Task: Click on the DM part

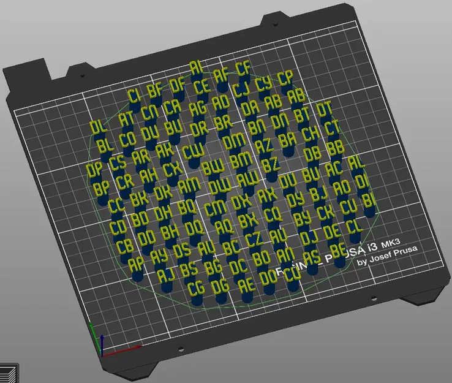Action: (x=235, y=142)
